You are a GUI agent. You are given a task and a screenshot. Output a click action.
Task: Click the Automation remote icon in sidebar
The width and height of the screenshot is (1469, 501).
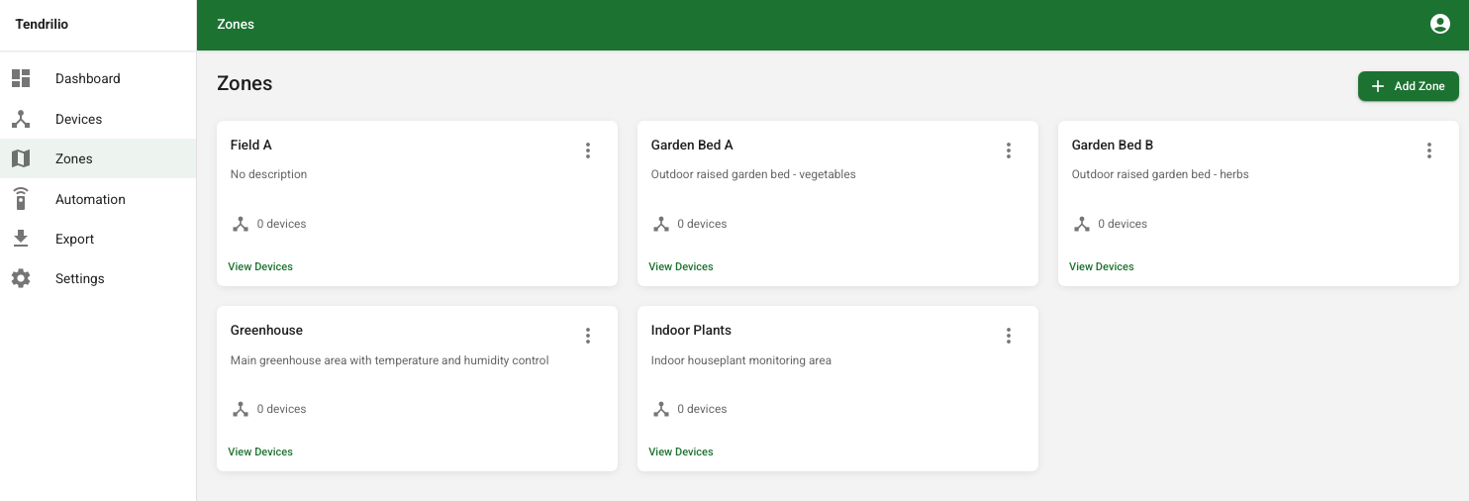point(21,199)
